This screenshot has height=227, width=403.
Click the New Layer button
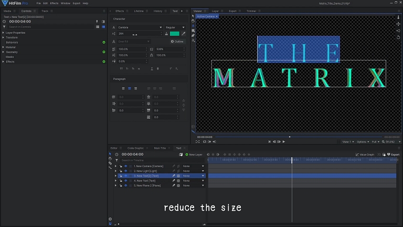pyautogui.click(x=194, y=154)
